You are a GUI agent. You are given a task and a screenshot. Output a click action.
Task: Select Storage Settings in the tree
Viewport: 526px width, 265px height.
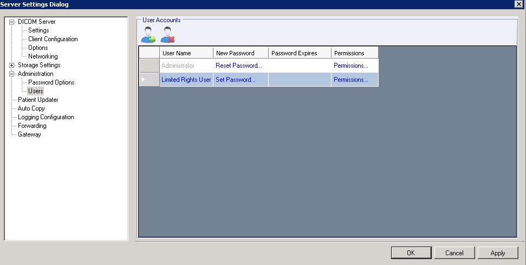pos(39,65)
